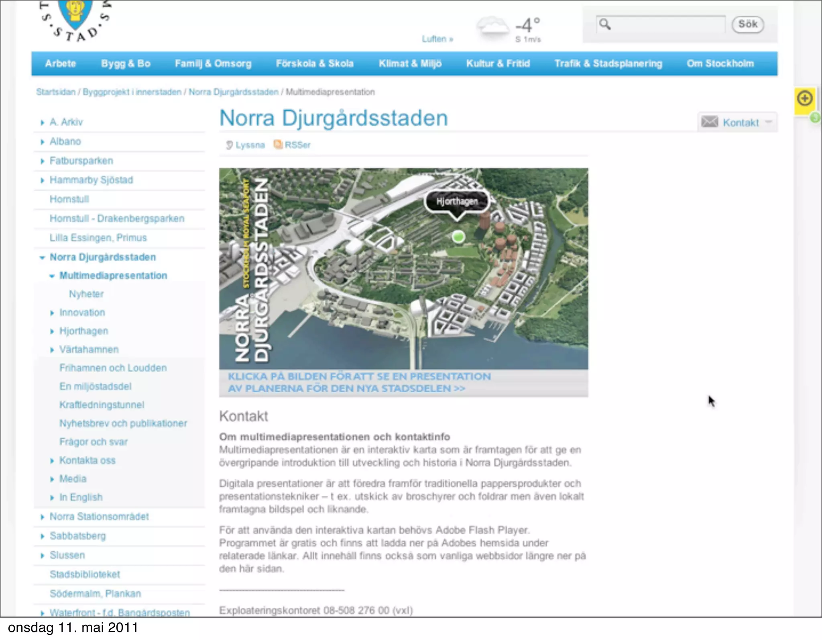The width and height of the screenshot is (822, 640).
Task: Open the Trafik & Stadsplanering menu
Action: coord(608,63)
